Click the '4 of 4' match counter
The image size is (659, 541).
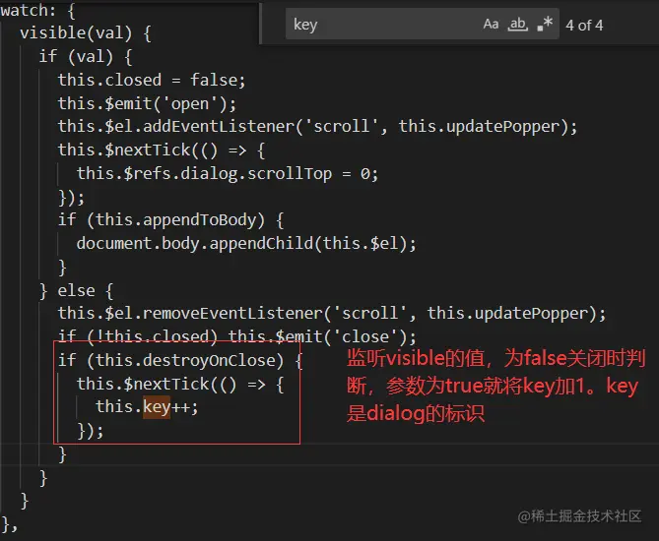tap(584, 26)
